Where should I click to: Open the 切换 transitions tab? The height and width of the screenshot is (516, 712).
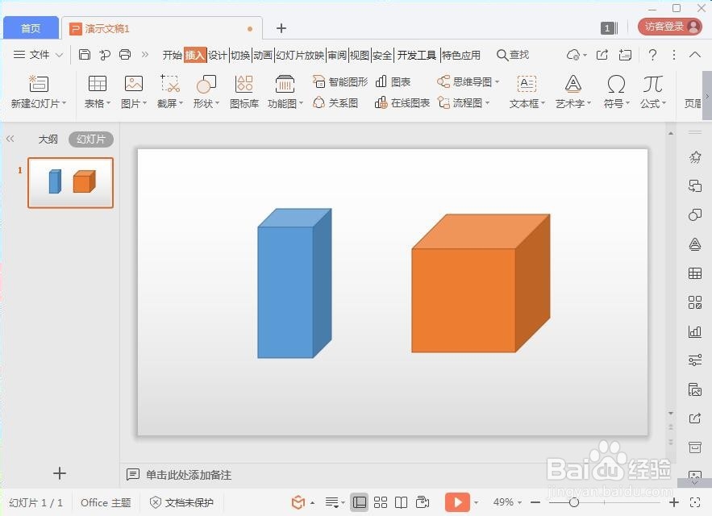pyautogui.click(x=240, y=56)
